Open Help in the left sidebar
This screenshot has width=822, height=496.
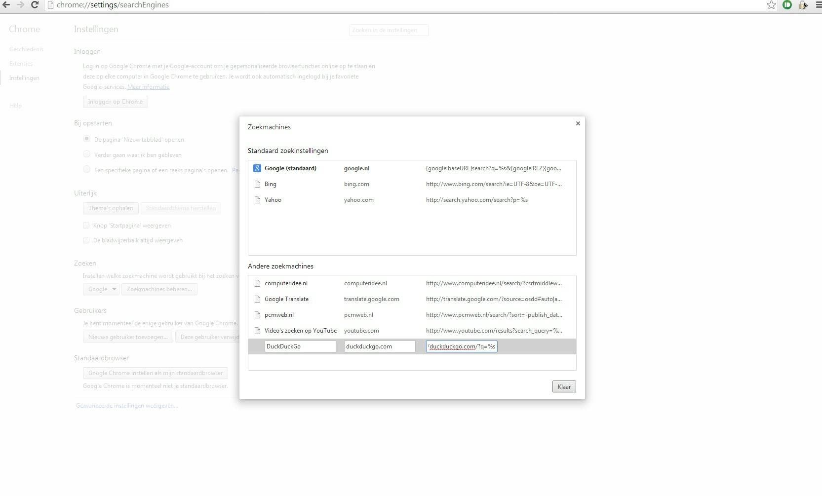[x=15, y=106]
